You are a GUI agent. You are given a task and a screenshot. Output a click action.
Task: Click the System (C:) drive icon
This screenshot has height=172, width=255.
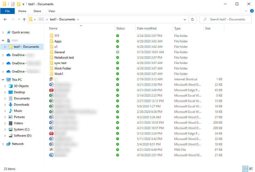11,129
